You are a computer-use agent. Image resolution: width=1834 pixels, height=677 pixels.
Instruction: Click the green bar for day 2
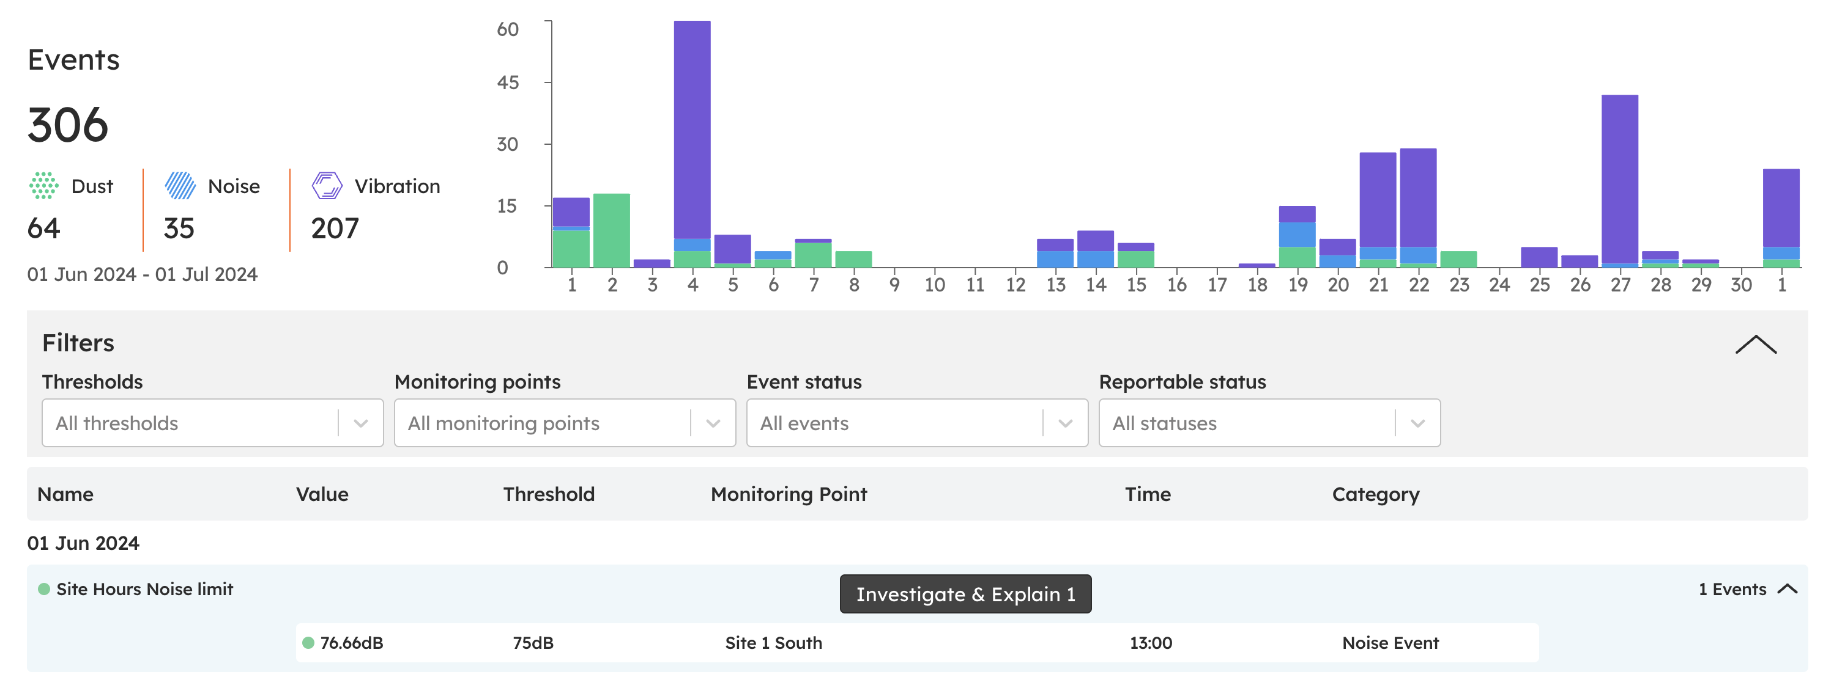point(612,231)
